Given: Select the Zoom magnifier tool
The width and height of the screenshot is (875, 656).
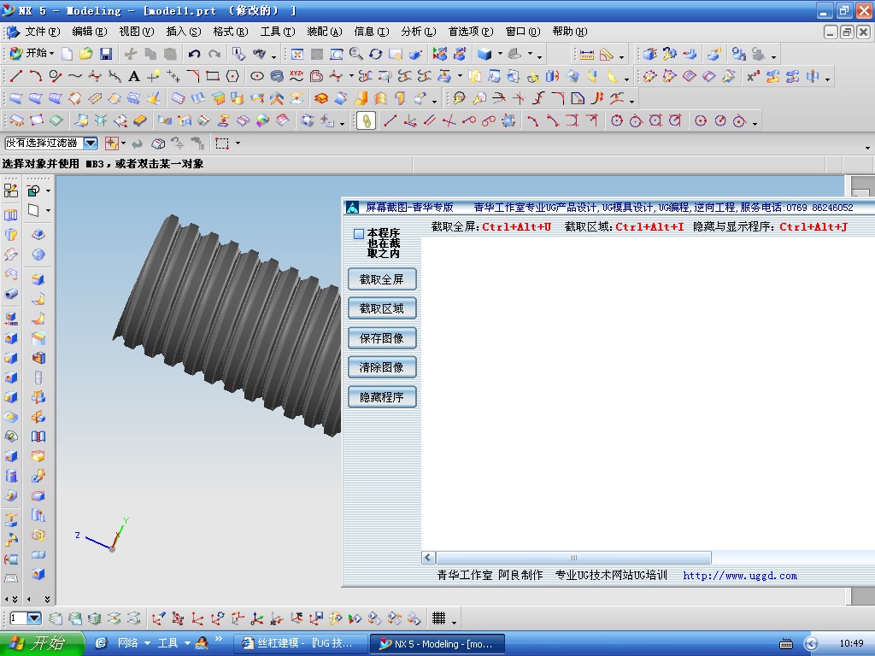Looking at the screenshot, I should point(355,54).
